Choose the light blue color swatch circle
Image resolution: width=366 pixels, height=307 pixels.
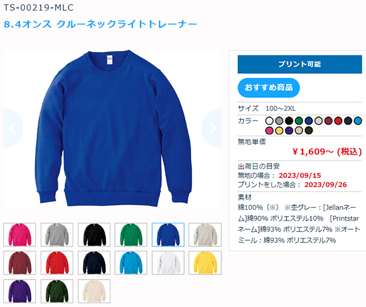click(358, 121)
